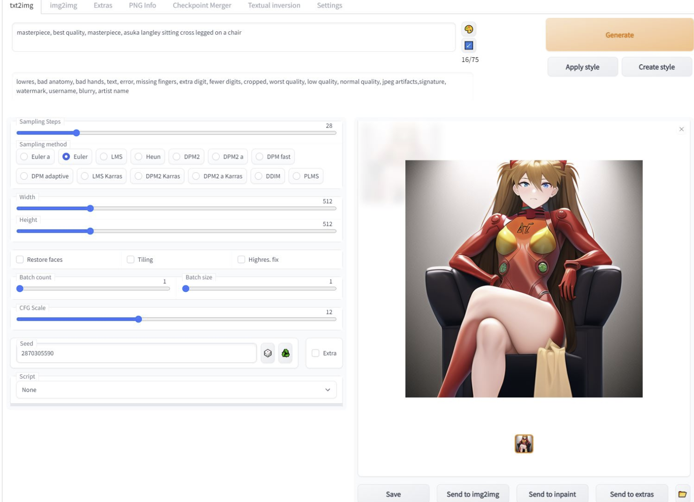Click the Sampling Steps value 28
Viewport: 694px width, 502px height.
pyautogui.click(x=329, y=126)
